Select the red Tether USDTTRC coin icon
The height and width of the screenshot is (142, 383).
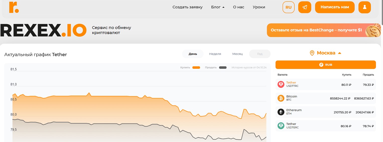point(281,84)
